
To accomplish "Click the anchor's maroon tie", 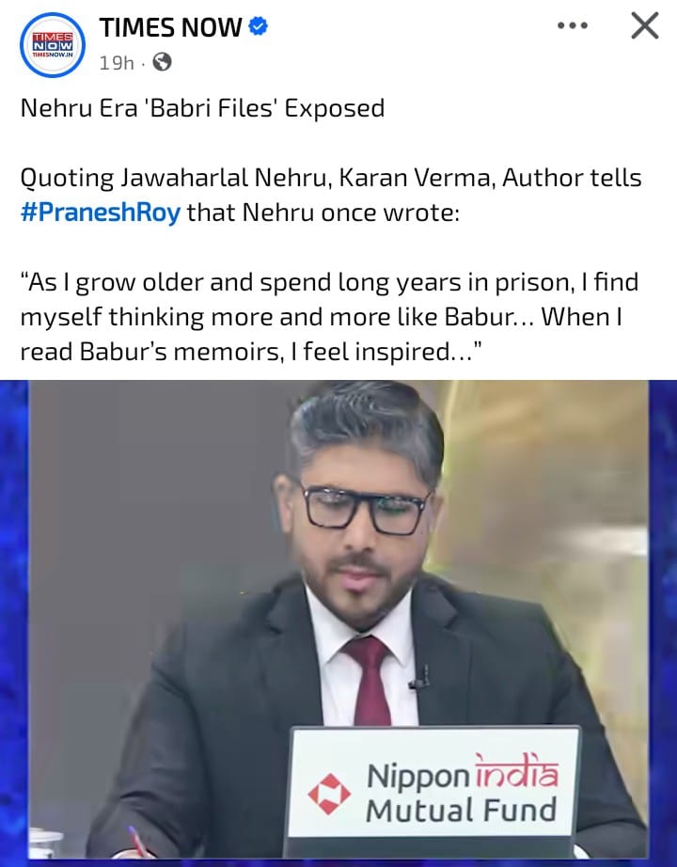I will 367,680.
